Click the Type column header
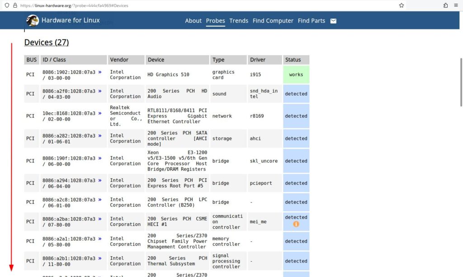Viewport: 463px width, 277px height. click(x=228, y=60)
